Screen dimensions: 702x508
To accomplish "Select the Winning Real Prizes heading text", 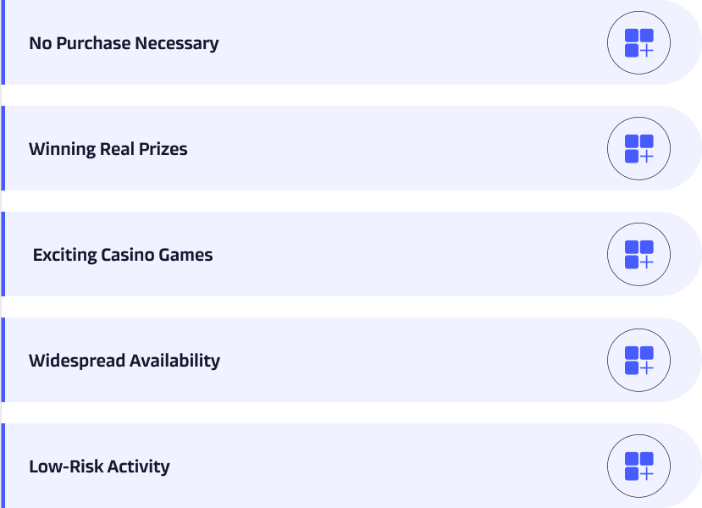I will click(x=108, y=149).
